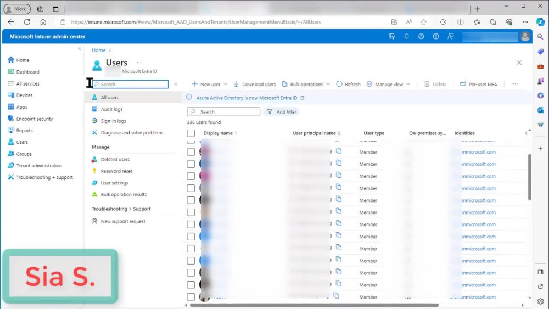Screen dimensions: 549x309
Task: Click Download users button
Action: coord(255,84)
